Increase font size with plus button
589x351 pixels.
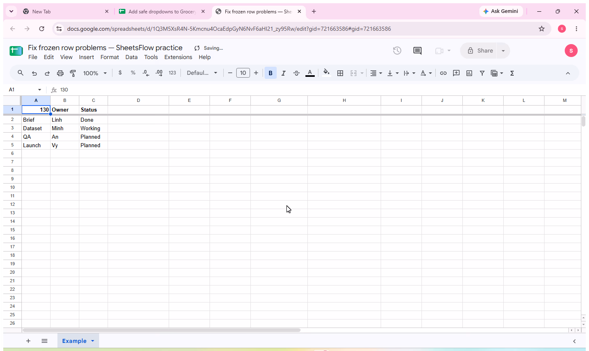click(x=256, y=73)
